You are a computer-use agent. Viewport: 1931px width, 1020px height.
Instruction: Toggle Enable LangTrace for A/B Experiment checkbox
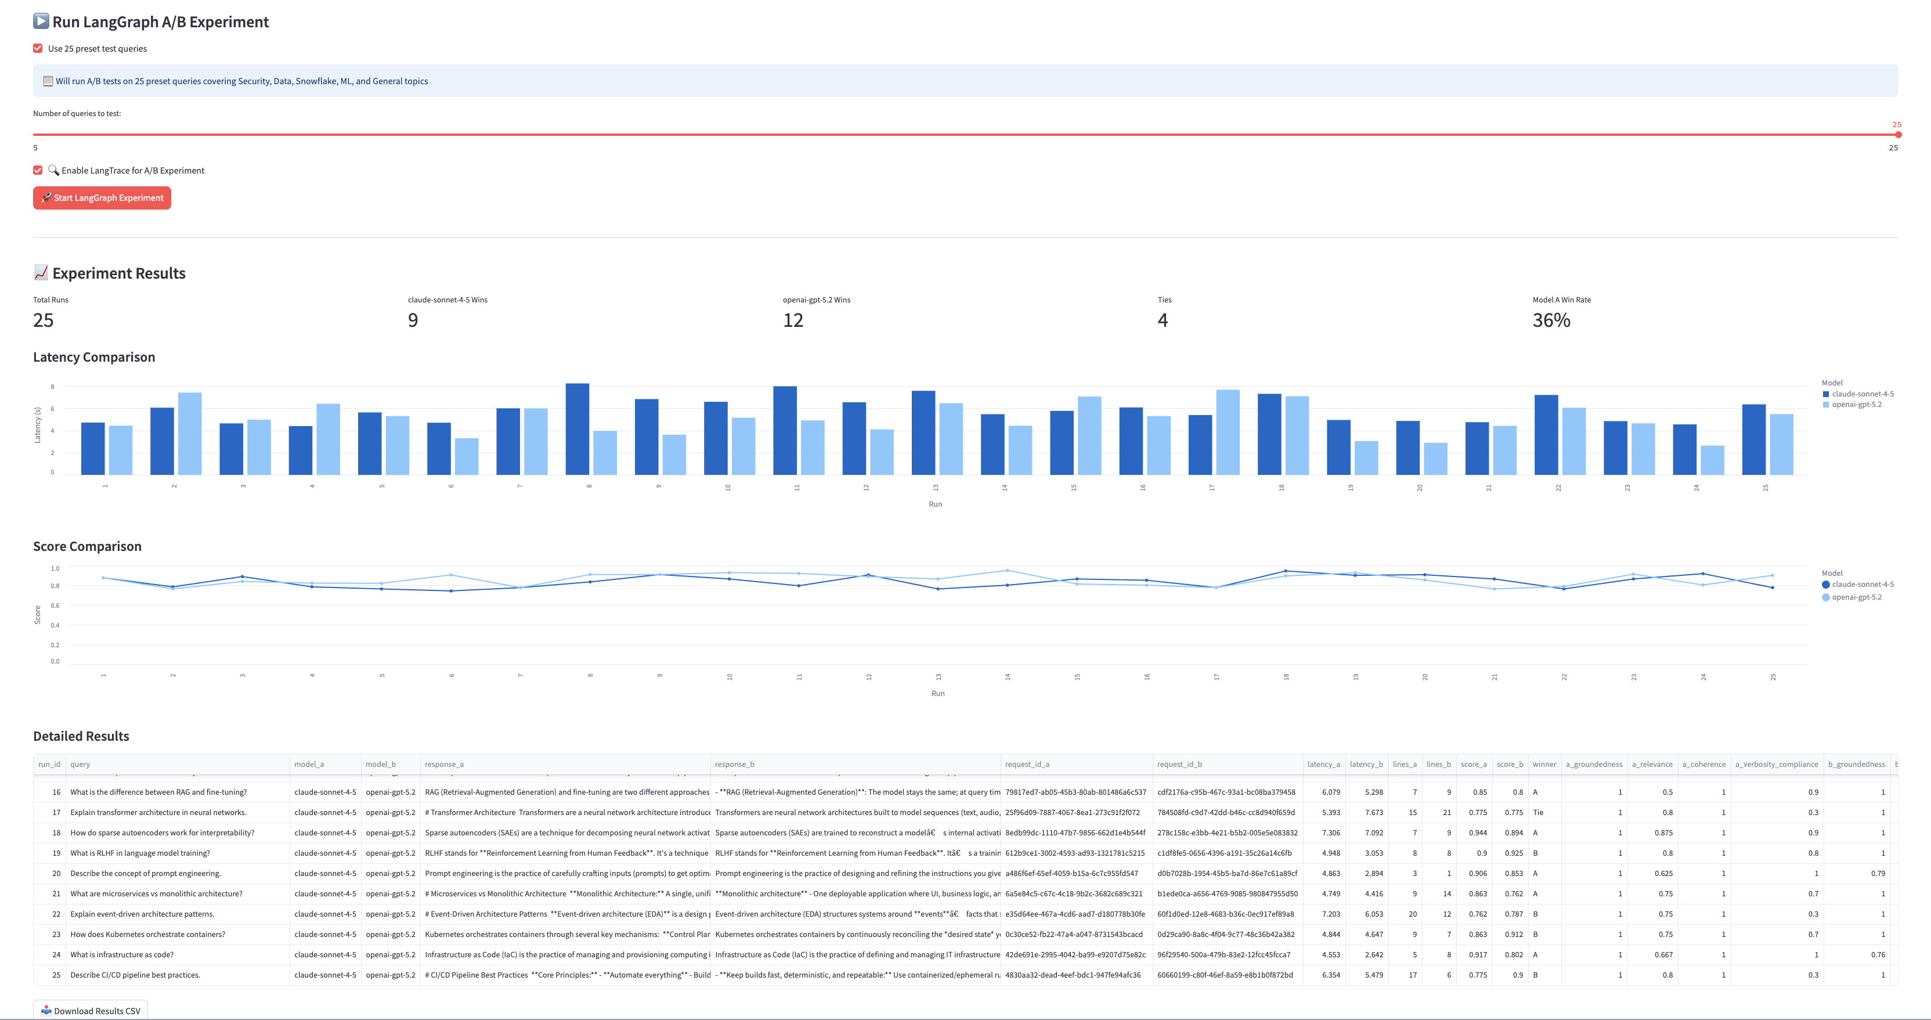38,170
